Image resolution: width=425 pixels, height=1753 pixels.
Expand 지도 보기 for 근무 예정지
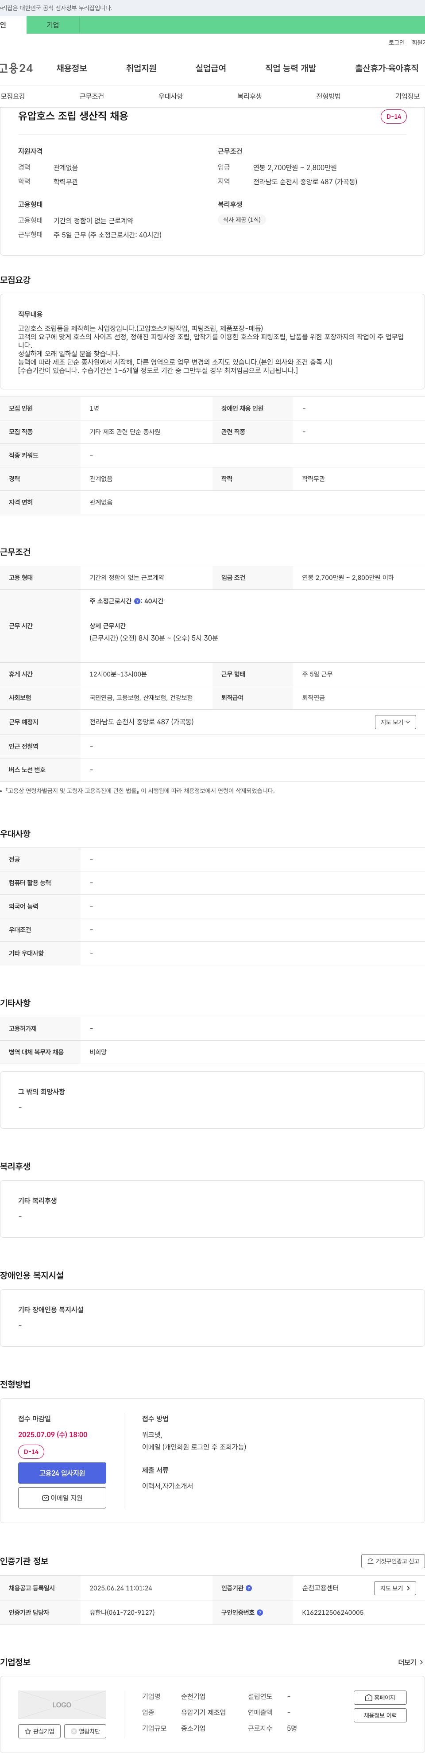pyautogui.click(x=395, y=722)
